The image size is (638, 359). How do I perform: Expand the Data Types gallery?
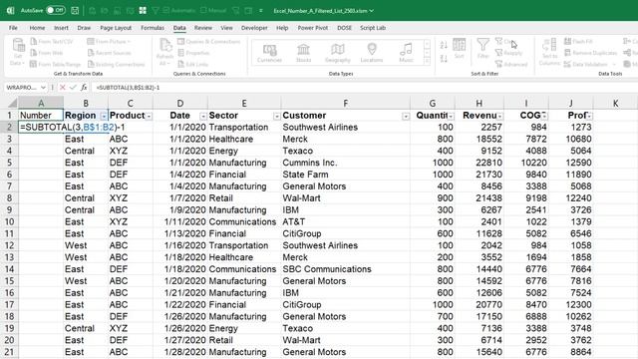pyautogui.click(x=427, y=61)
